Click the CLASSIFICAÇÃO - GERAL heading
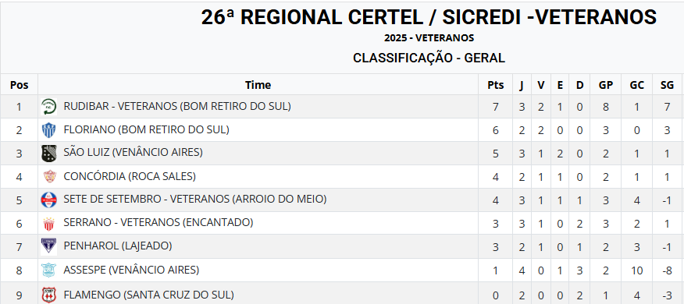Viewport: 684px width, 304px height. pos(429,58)
